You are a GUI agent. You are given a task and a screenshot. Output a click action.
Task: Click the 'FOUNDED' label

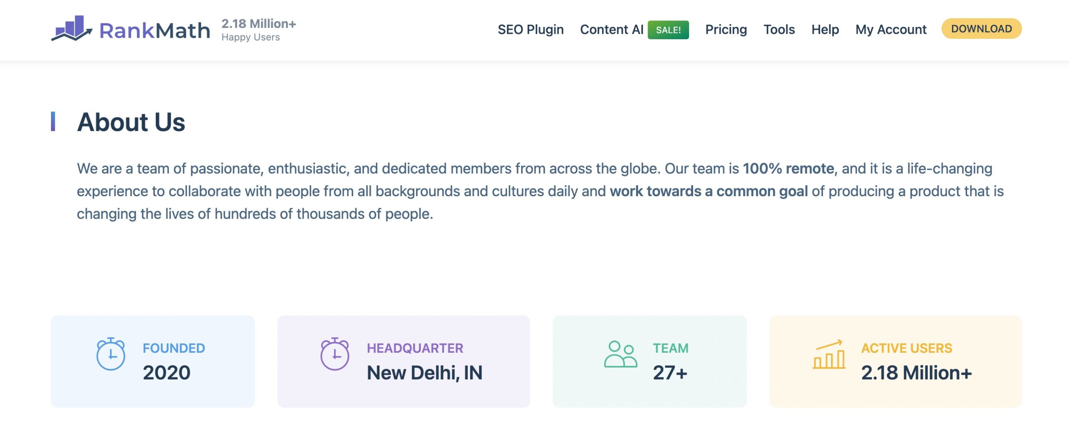click(x=174, y=348)
